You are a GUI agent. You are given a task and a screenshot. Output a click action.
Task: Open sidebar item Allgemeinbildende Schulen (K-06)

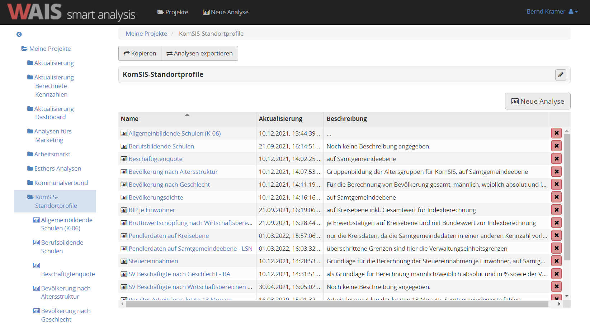[63, 224]
